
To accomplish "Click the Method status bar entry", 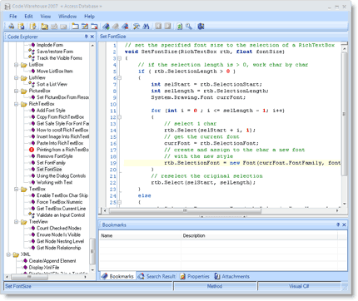I will pyautogui.click(x=215, y=286).
